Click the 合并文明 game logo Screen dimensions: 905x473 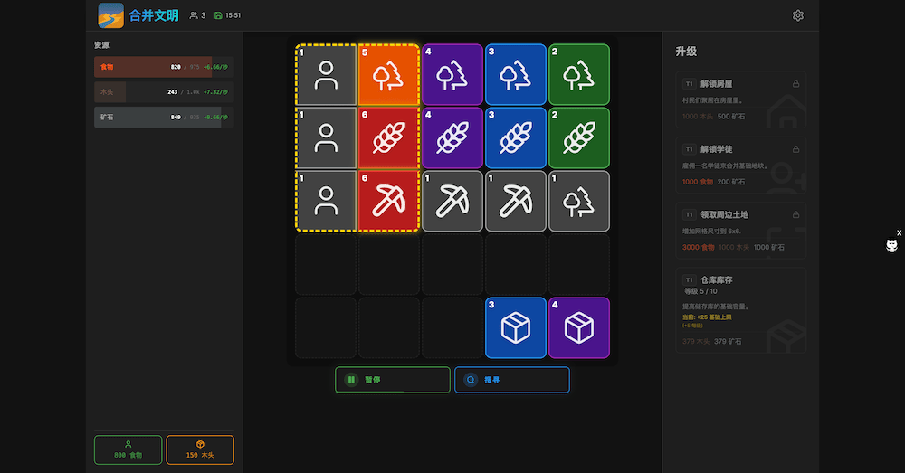pyautogui.click(x=110, y=15)
